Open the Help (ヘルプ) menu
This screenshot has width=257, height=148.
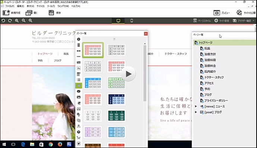(76, 6)
